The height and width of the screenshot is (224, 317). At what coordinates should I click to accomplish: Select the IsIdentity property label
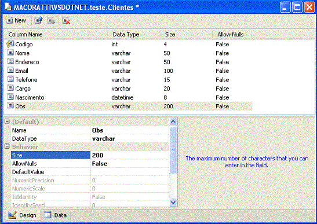coord(50,197)
